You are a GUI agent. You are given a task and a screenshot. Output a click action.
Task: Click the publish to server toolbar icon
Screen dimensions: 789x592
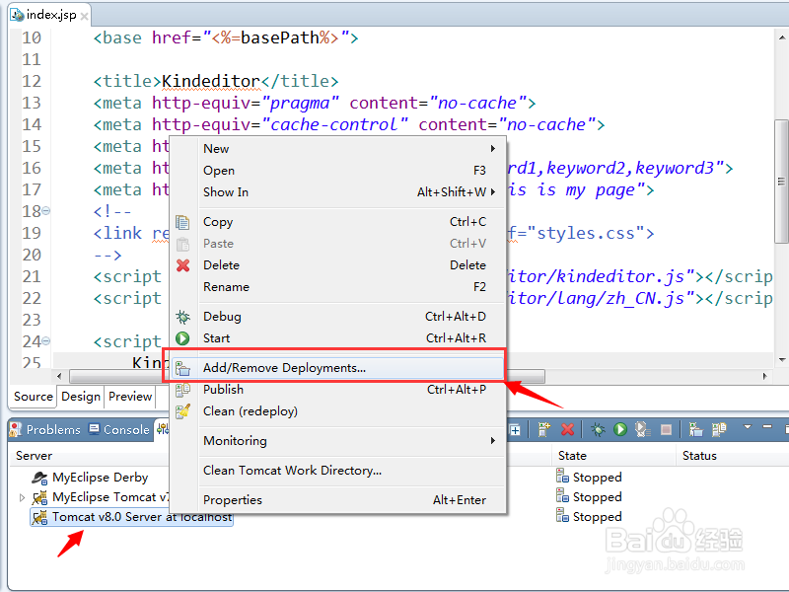pos(719,429)
